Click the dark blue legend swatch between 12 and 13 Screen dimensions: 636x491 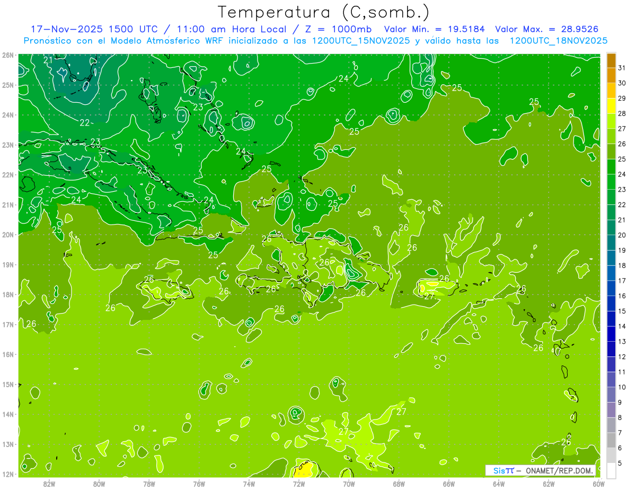pyautogui.click(x=611, y=349)
